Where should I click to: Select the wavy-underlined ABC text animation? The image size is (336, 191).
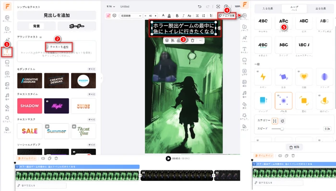pos(263,45)
